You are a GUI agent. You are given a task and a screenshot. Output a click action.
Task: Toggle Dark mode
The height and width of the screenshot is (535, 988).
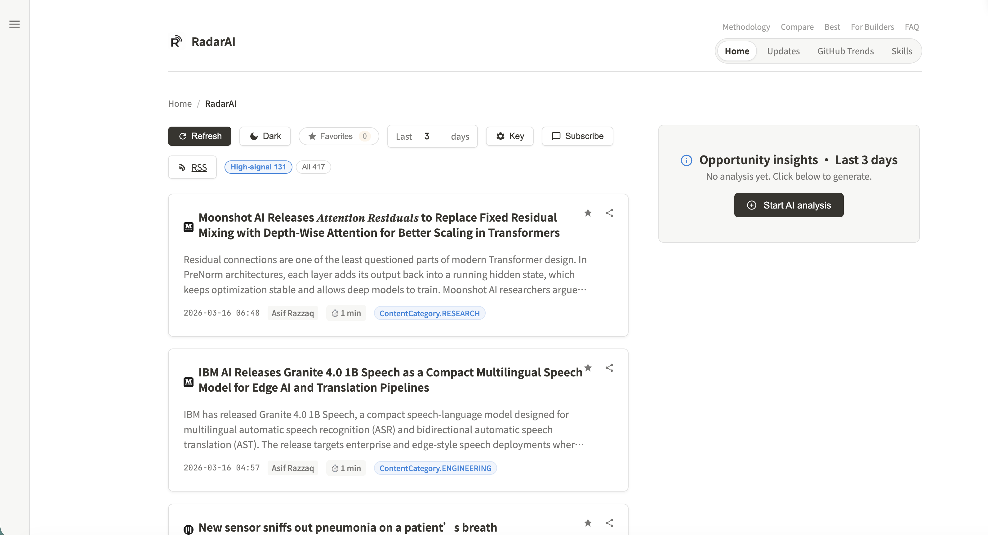coord(265,136)
